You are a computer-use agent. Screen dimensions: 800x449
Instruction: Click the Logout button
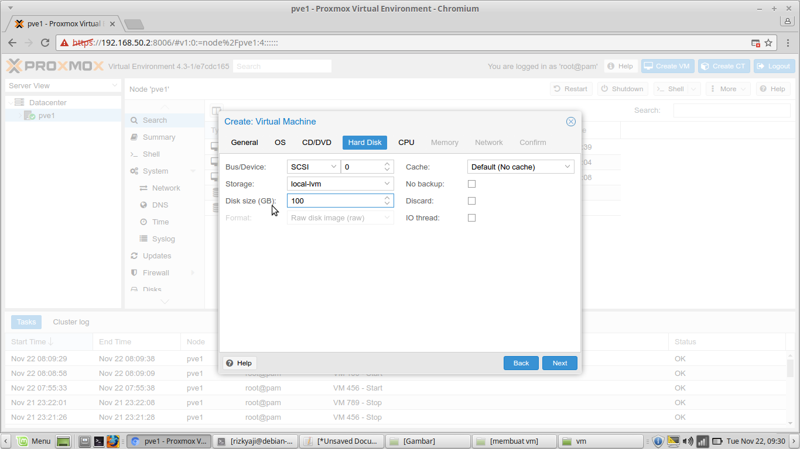tap(774, 66)
